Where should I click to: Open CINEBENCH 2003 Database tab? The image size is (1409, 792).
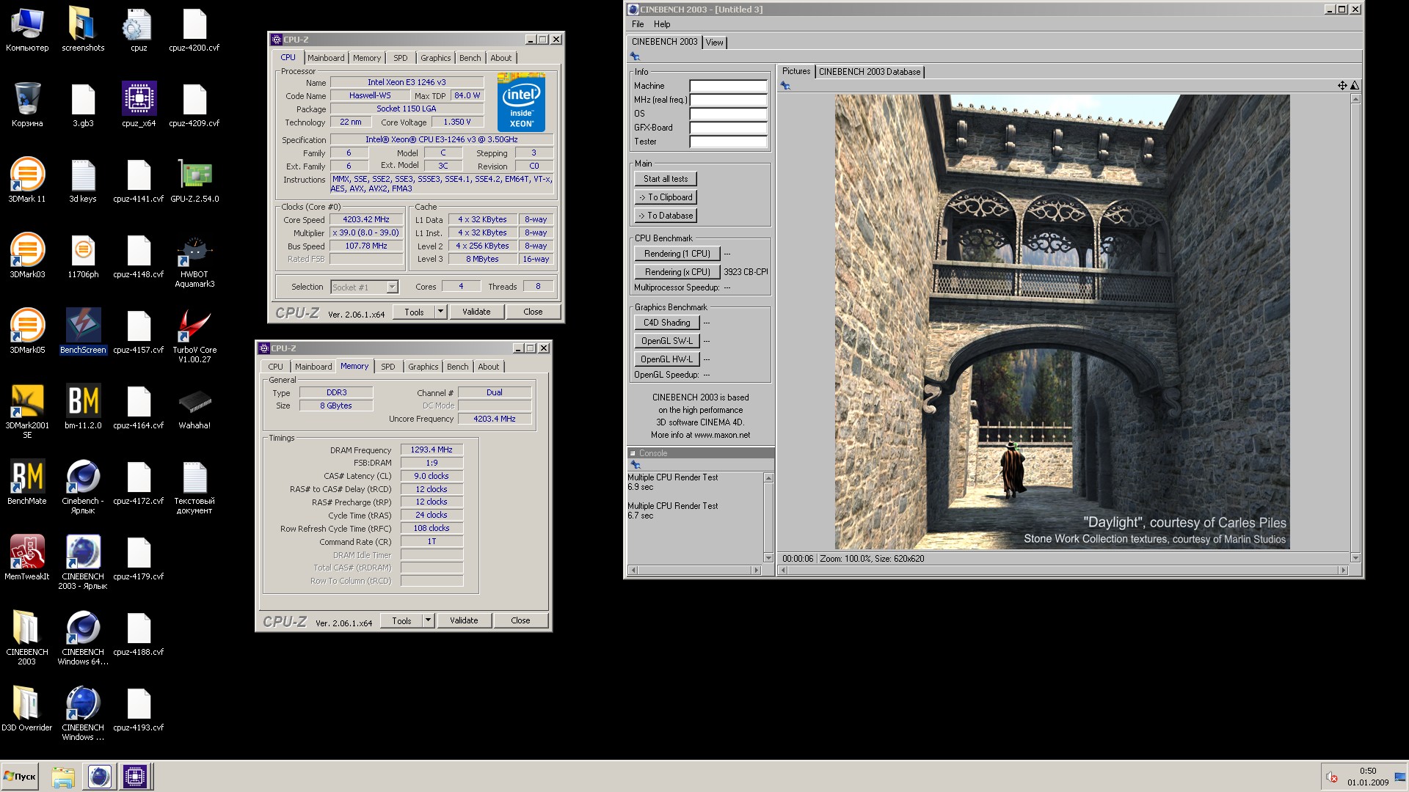[x=870, y=72]
